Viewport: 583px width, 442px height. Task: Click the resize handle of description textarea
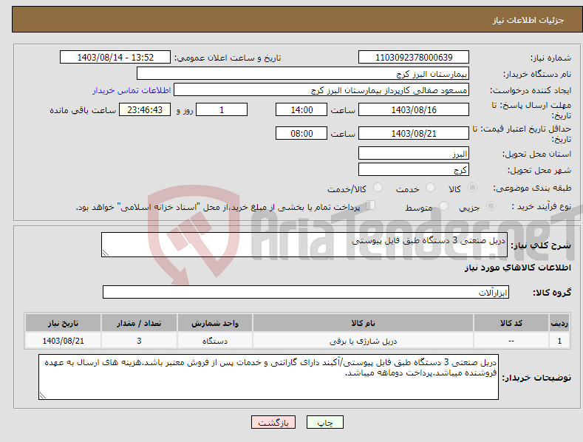(x=106, y=253)
